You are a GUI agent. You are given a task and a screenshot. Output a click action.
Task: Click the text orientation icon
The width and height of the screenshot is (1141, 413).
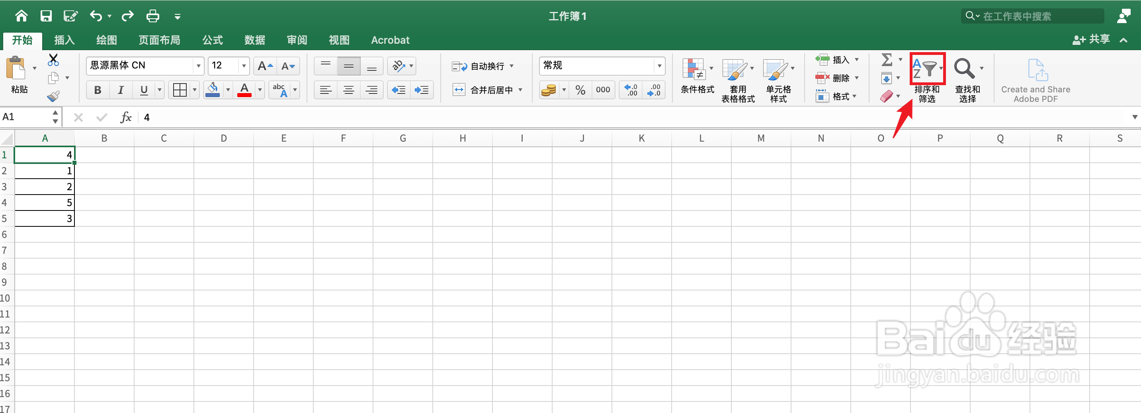click(398, 66)
